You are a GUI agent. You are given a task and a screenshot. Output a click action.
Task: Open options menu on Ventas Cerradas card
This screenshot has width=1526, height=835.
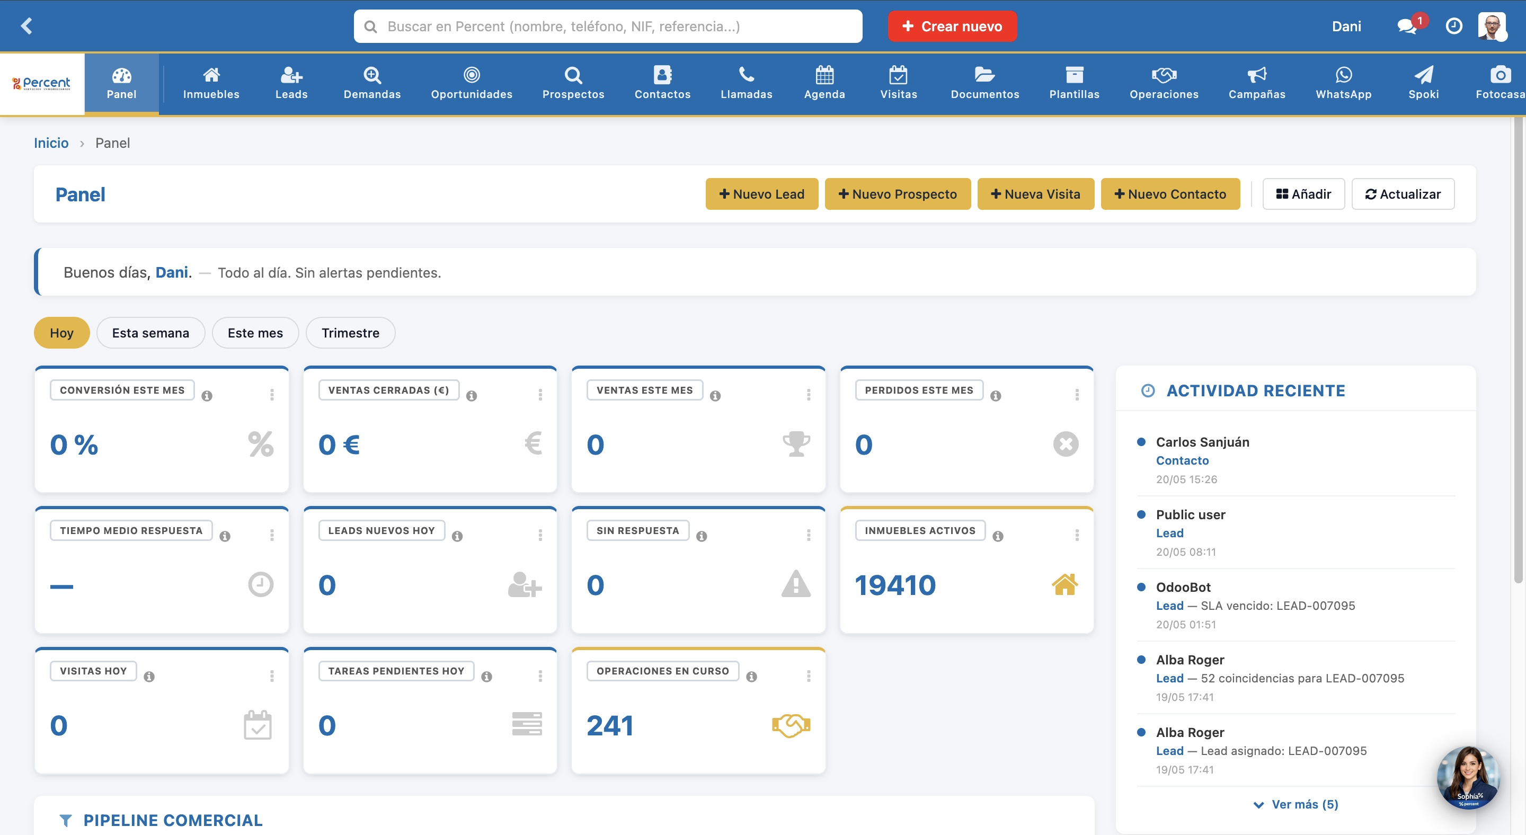(540, 395)
